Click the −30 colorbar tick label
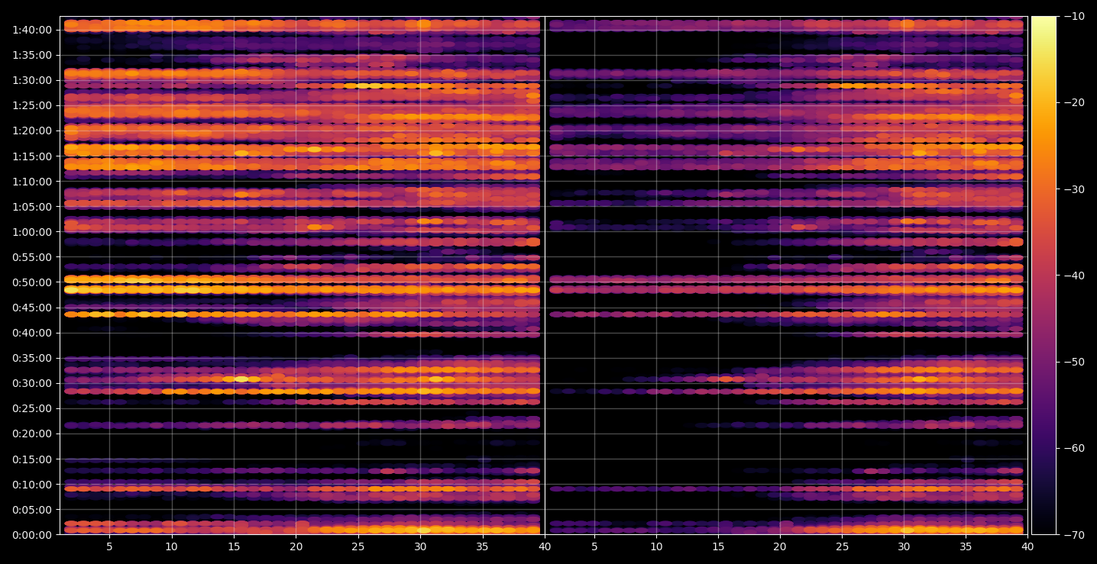 (1074, 189)
